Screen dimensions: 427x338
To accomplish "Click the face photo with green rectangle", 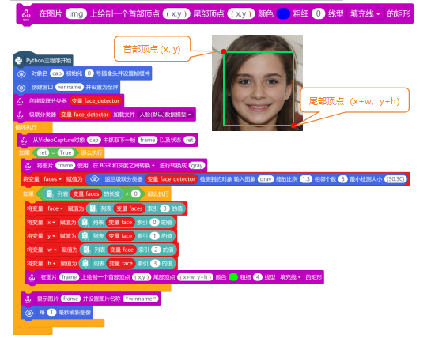I will (x=257, y=83).
